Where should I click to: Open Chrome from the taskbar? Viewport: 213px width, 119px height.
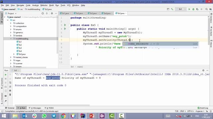pos(63,116)
